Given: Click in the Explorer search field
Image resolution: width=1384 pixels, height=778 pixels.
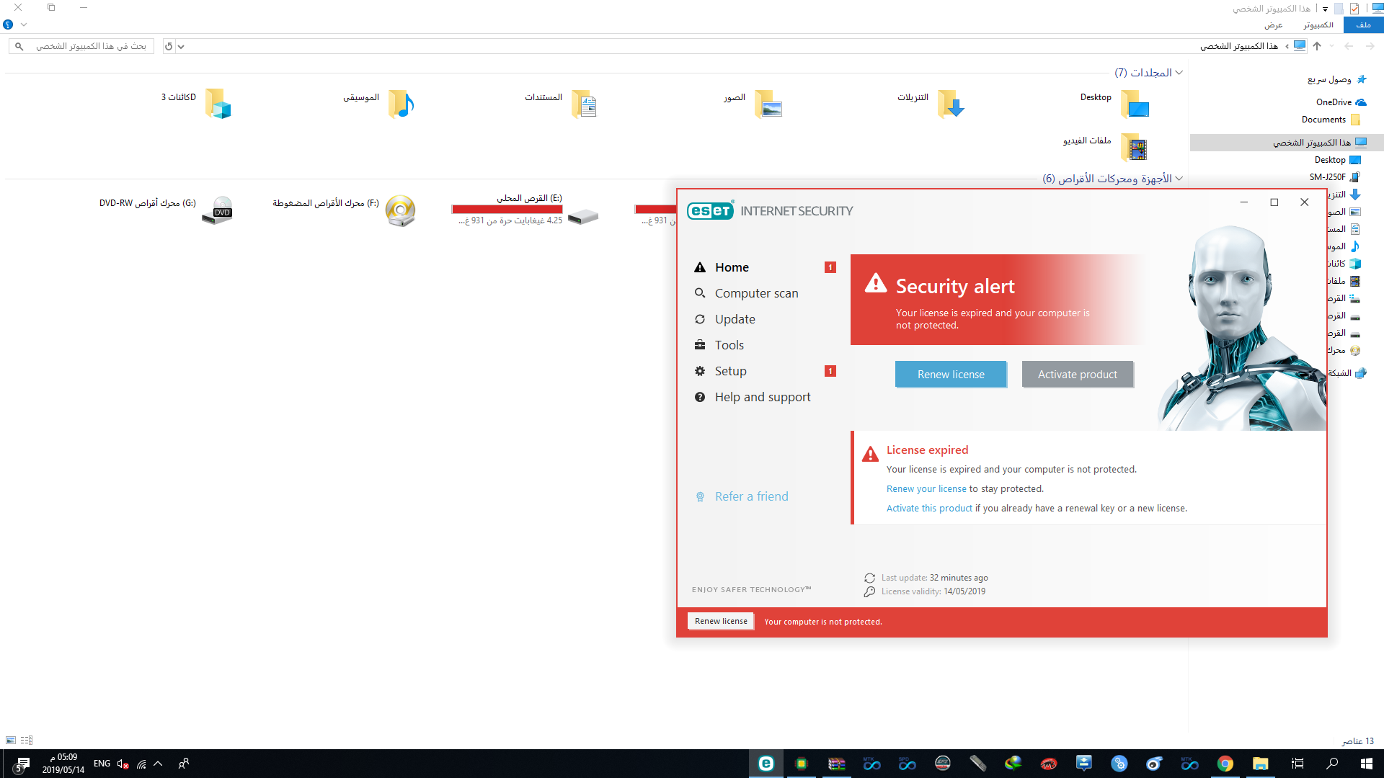Looking at the screenshot, I should pyautogui.click(x=81, y=46).
